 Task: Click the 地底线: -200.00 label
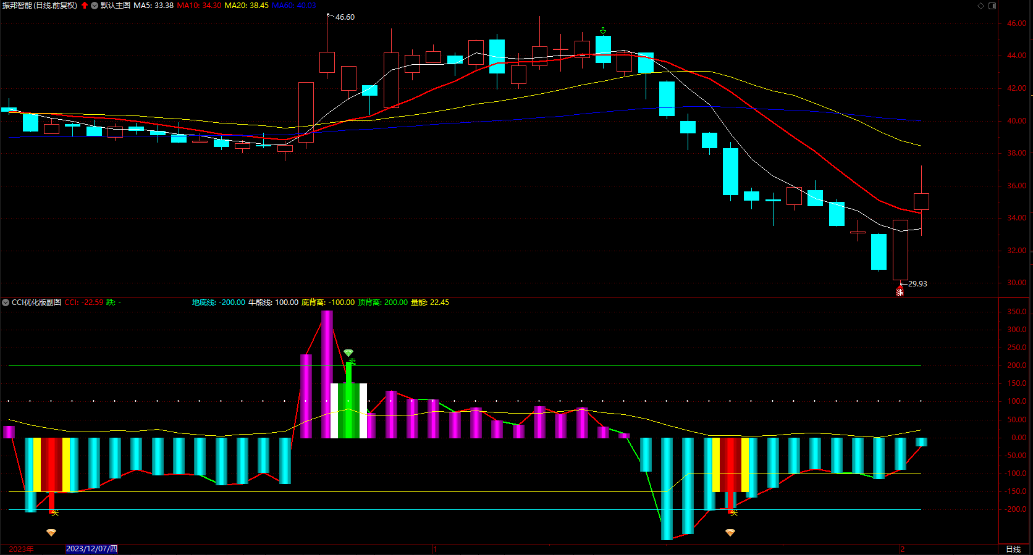[218, 303]
